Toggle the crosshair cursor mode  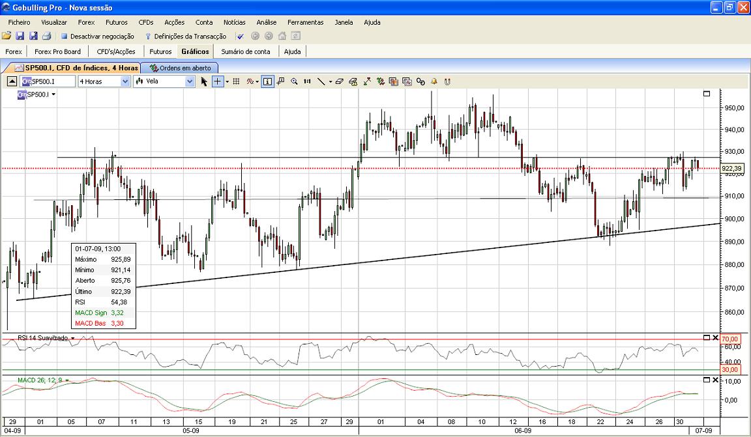[218, 81]
